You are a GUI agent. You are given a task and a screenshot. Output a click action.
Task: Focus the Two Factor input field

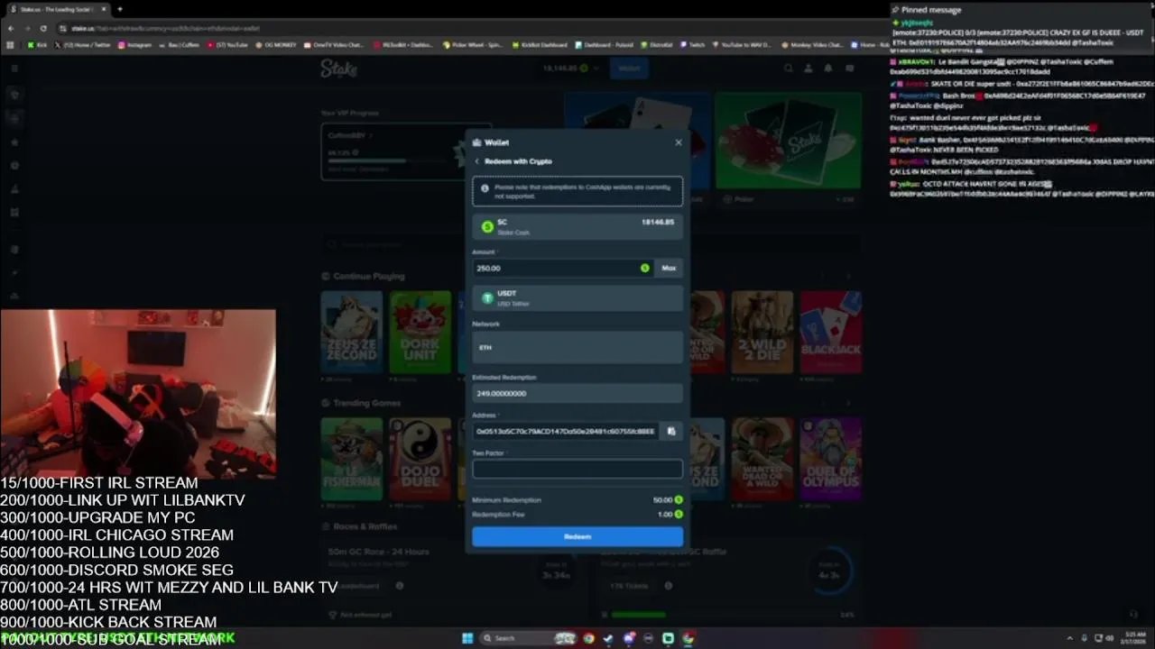[577, 469]
